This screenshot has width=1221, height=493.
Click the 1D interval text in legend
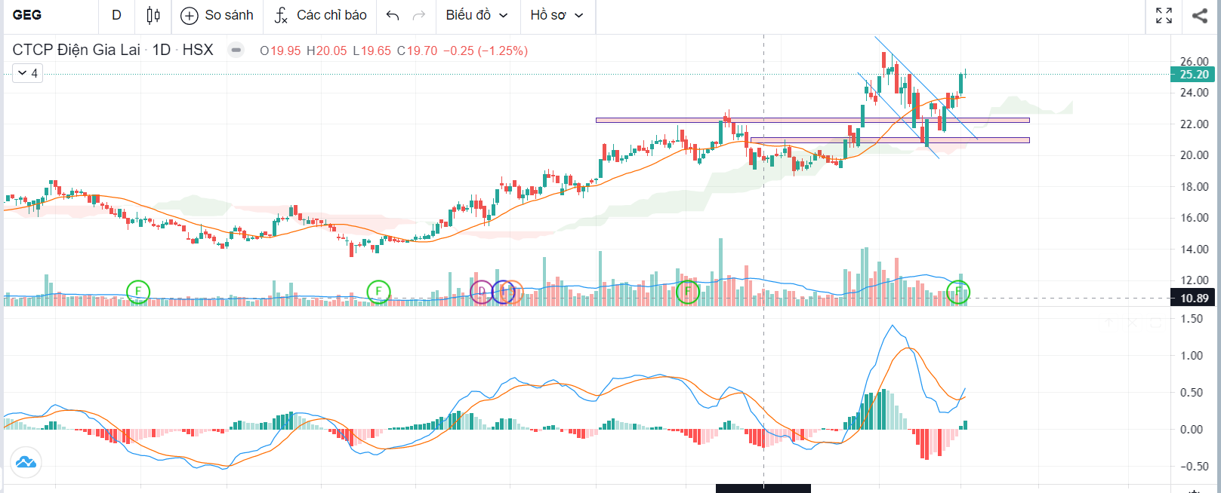[x=162, y=50]
